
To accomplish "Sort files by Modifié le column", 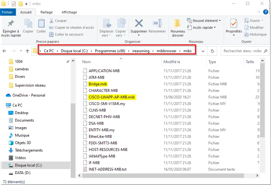I will [x=172, y=62].
